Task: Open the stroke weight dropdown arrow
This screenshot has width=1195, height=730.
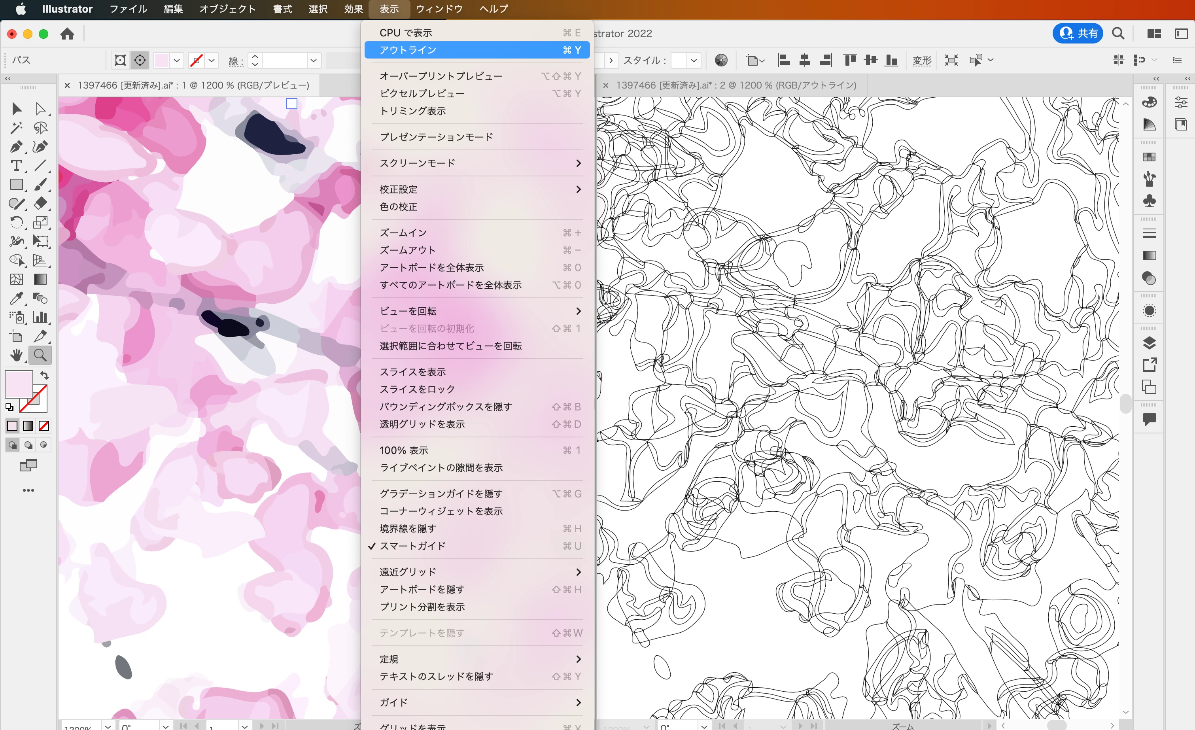Action: [314, 60]
